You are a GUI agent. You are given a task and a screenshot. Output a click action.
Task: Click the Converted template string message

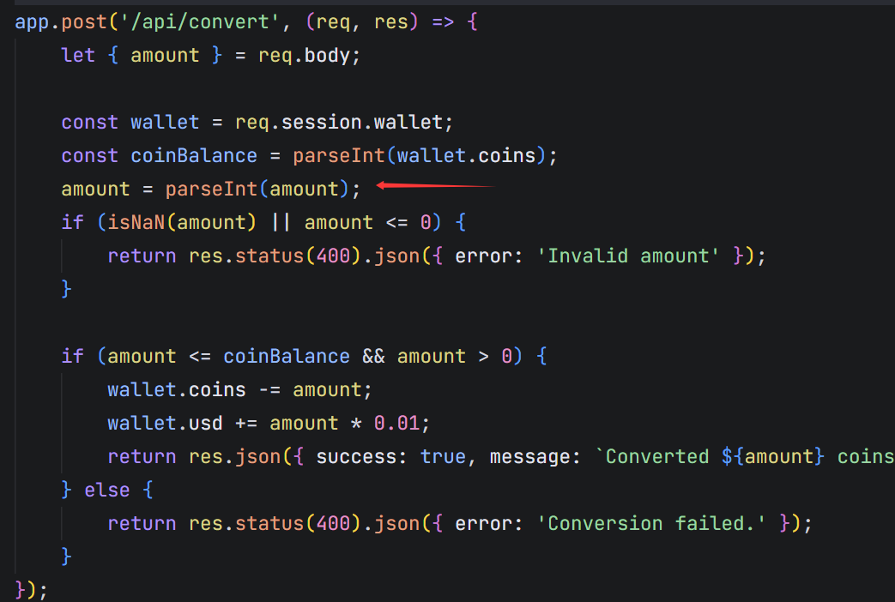pos(744,456)
